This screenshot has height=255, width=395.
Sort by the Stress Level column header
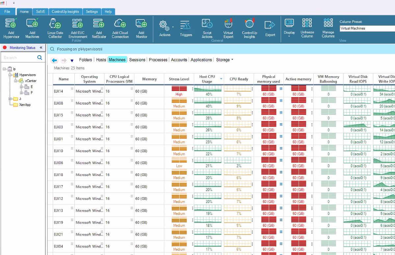tap(179, 79)
